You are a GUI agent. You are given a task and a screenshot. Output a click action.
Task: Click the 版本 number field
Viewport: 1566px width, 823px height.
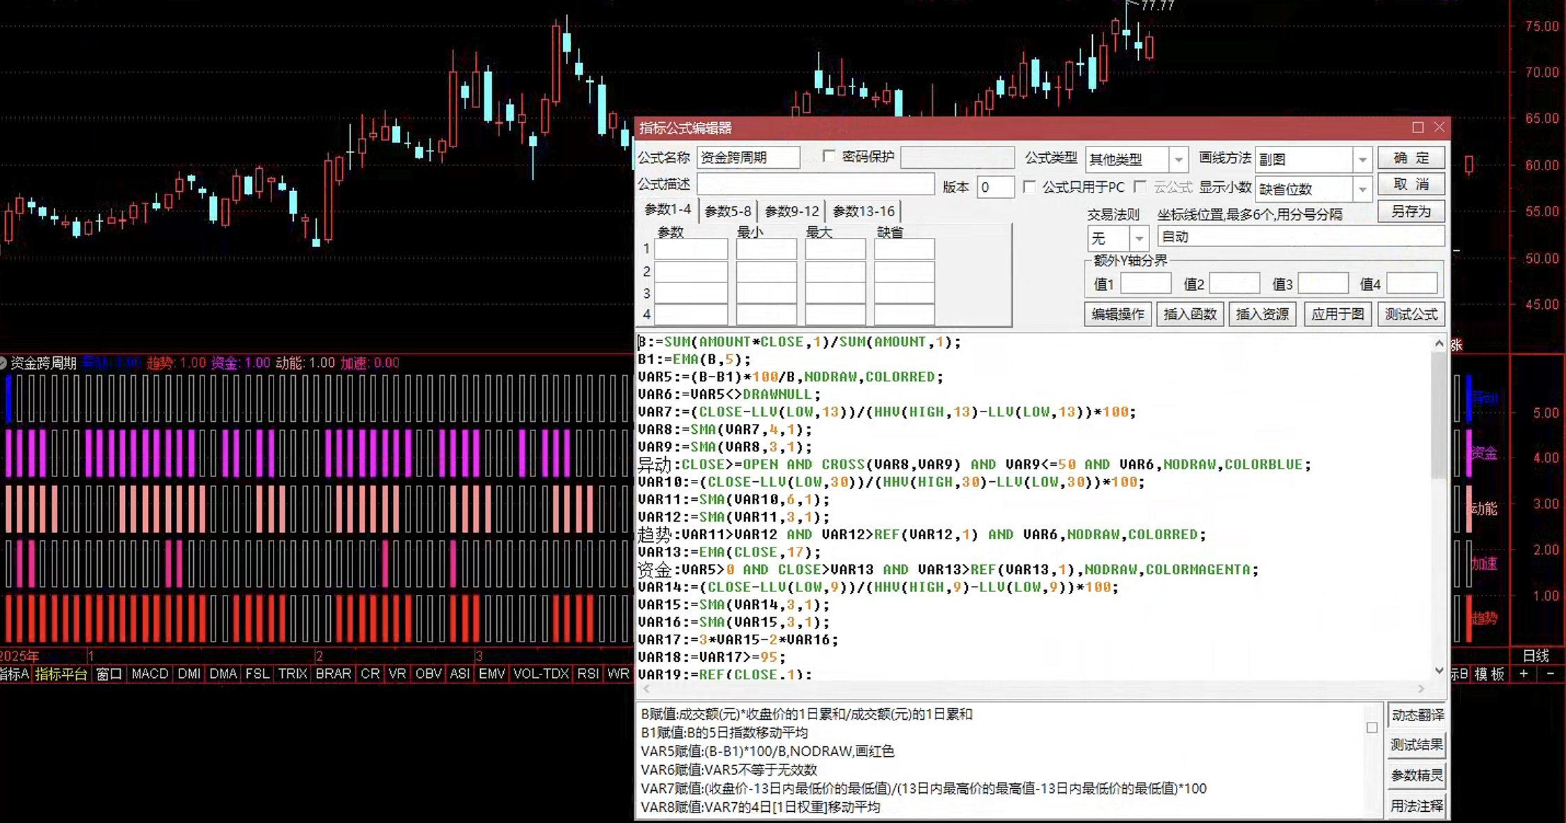pos(995,187)
